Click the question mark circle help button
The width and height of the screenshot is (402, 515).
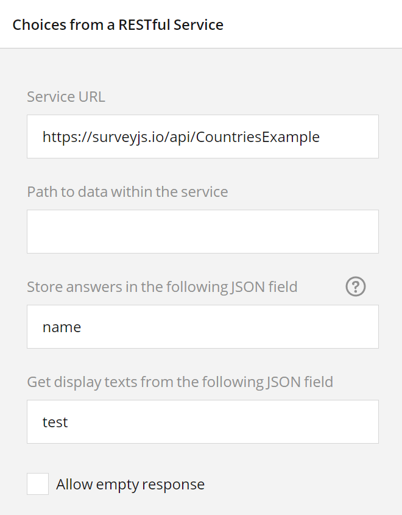pos(355,286)
